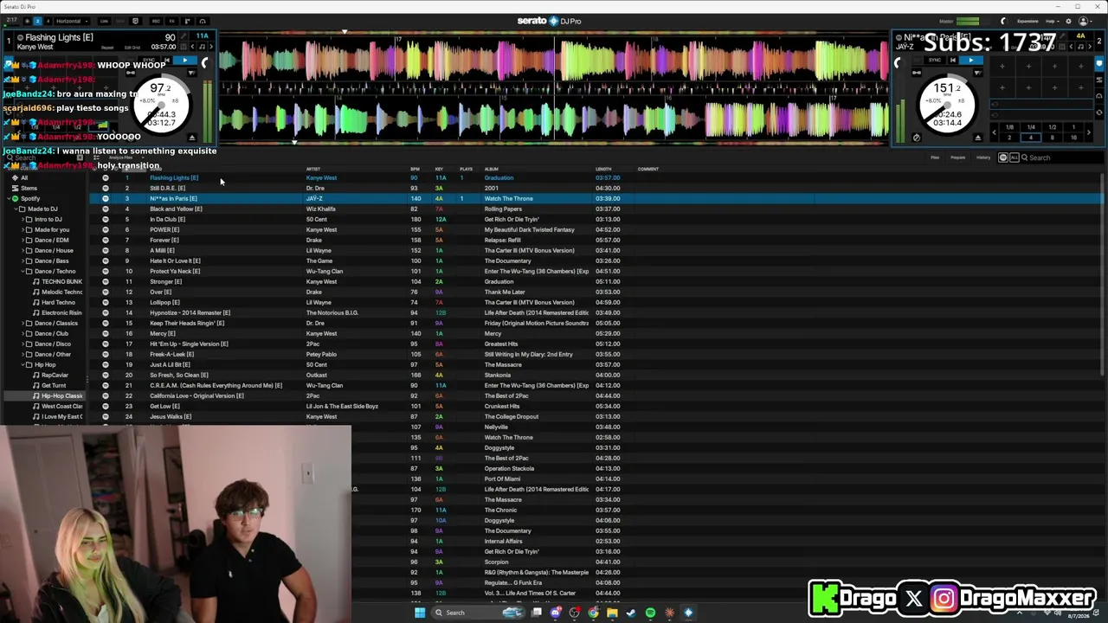
Task: Click into the library Search field
Action: [1063, 157]
